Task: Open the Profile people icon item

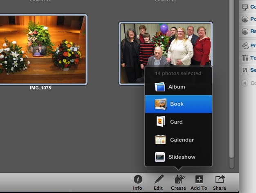Action: [247, 45]
